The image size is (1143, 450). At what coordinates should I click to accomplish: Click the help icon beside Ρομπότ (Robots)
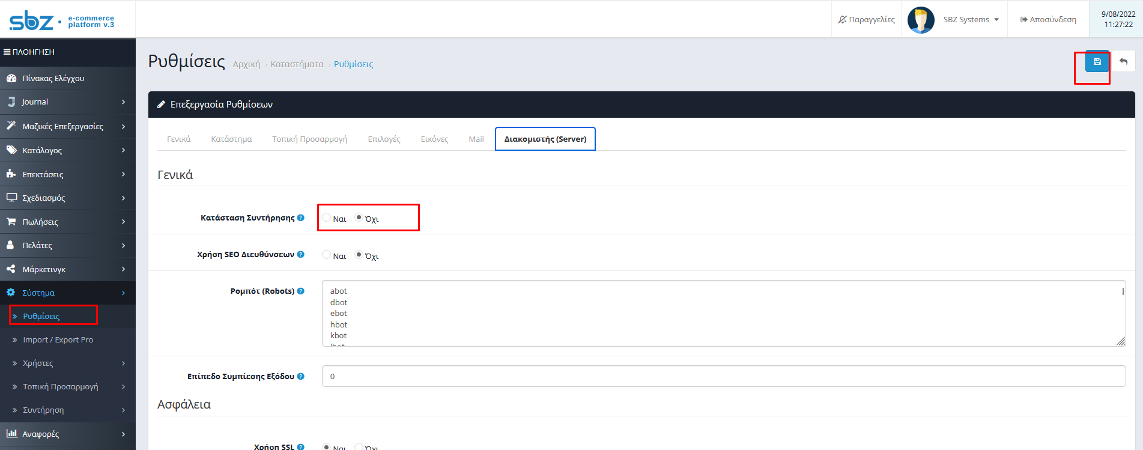point(301,291)
